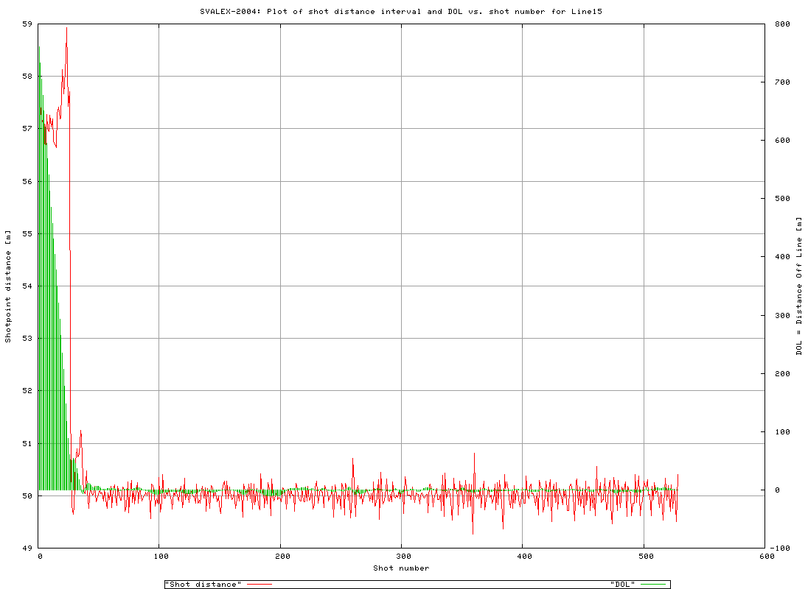
Task: Click the green bar cluster at plot start
Action: [x=52, y=294]
